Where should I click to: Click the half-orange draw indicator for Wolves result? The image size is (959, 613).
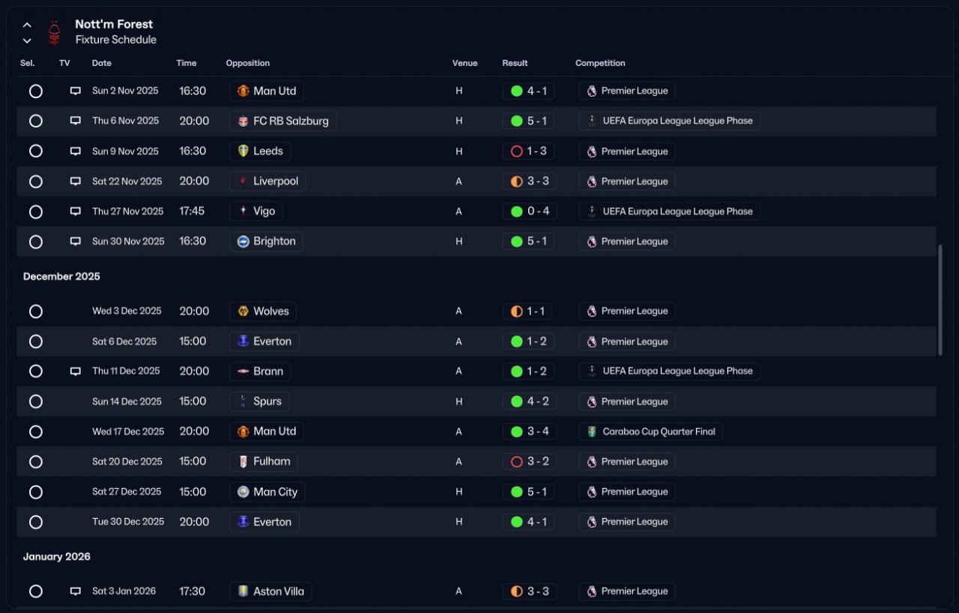click(516, 311)
